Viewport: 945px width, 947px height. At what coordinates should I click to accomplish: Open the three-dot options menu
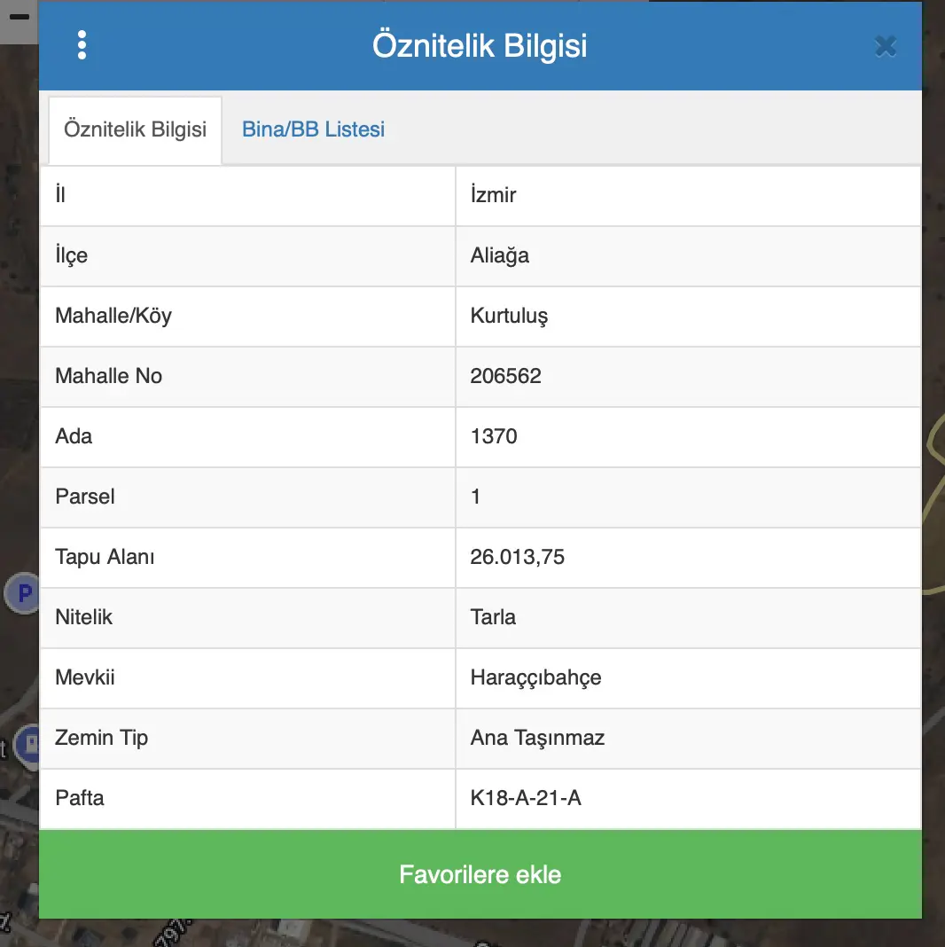82,45
